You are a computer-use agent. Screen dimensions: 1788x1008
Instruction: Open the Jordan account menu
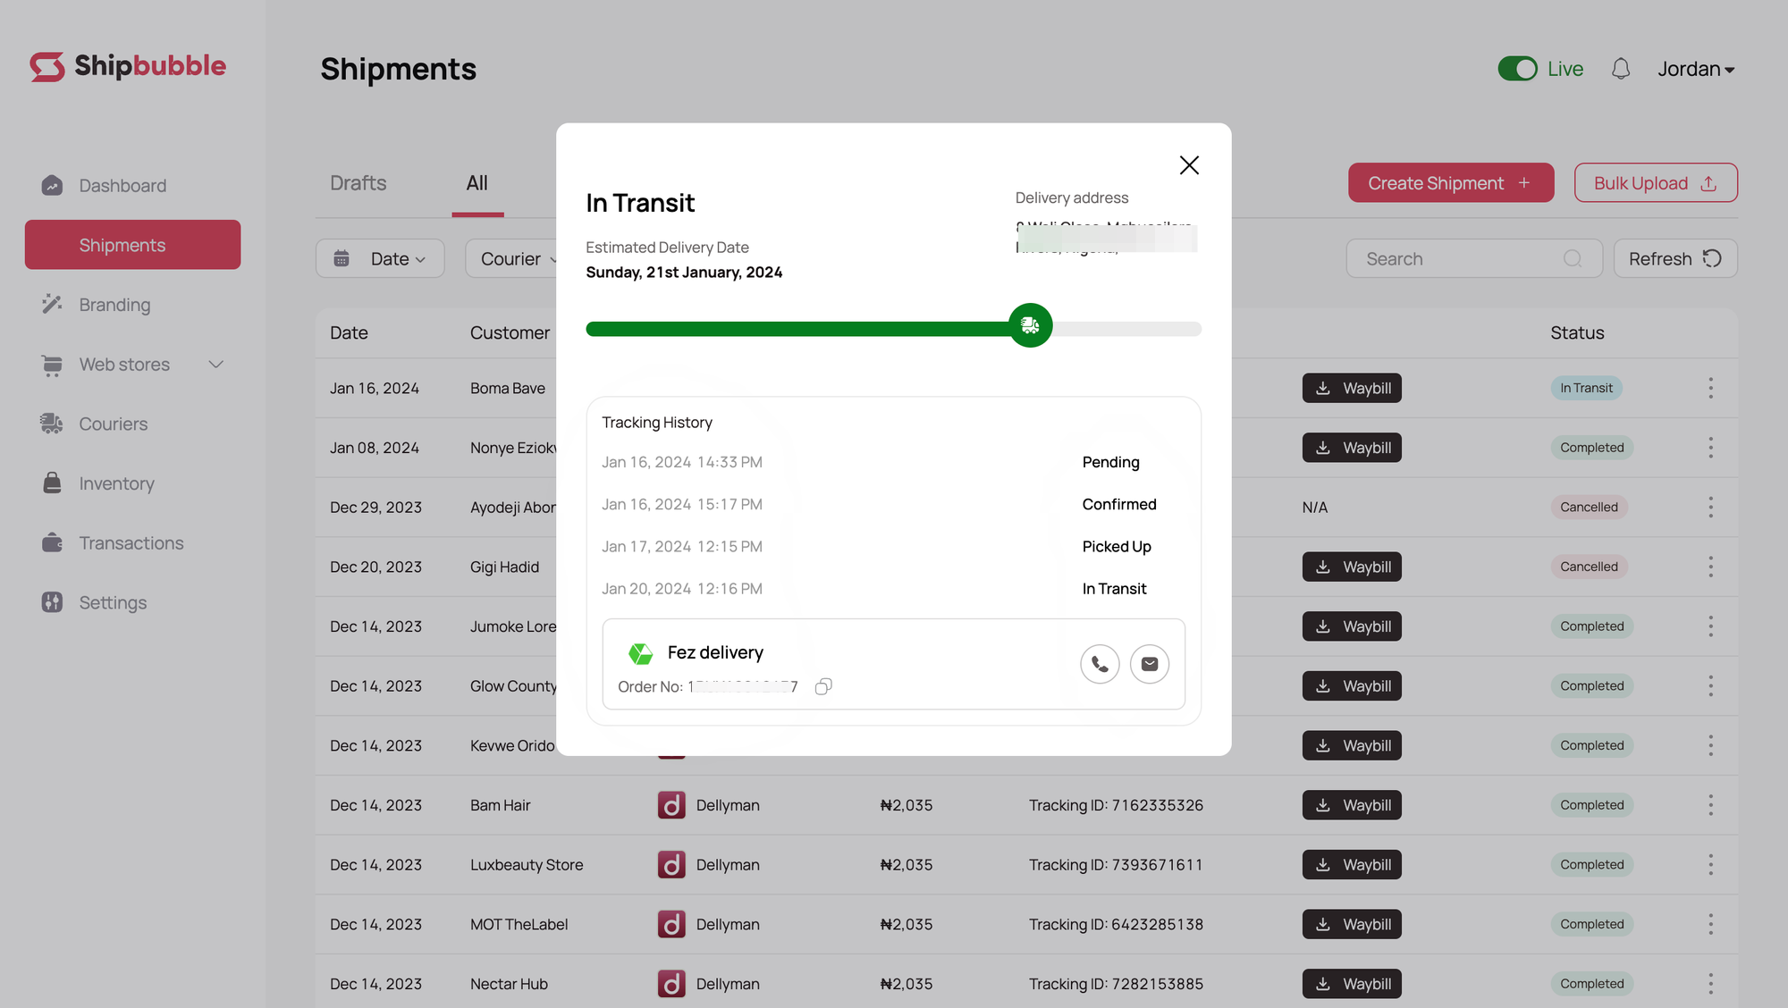tap(1695, 69)
